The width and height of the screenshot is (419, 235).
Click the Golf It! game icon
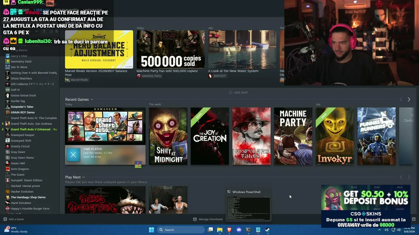point(8,90)
